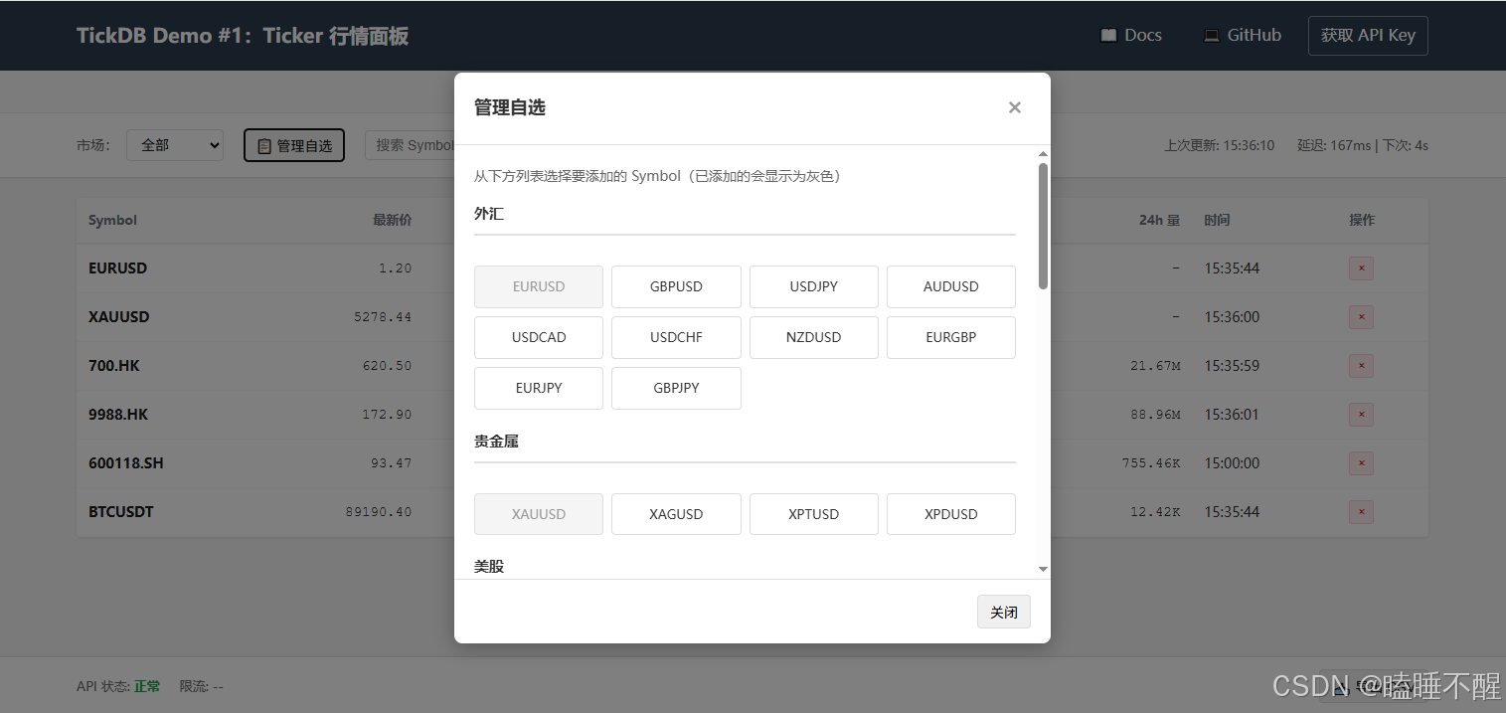Open Docs link with book icon
The height and width of the screenshot is (713, 1506).
(x=1131, y=35)
